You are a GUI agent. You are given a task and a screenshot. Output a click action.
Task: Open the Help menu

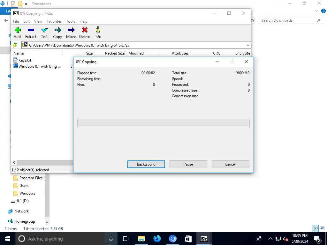(83, 21)
